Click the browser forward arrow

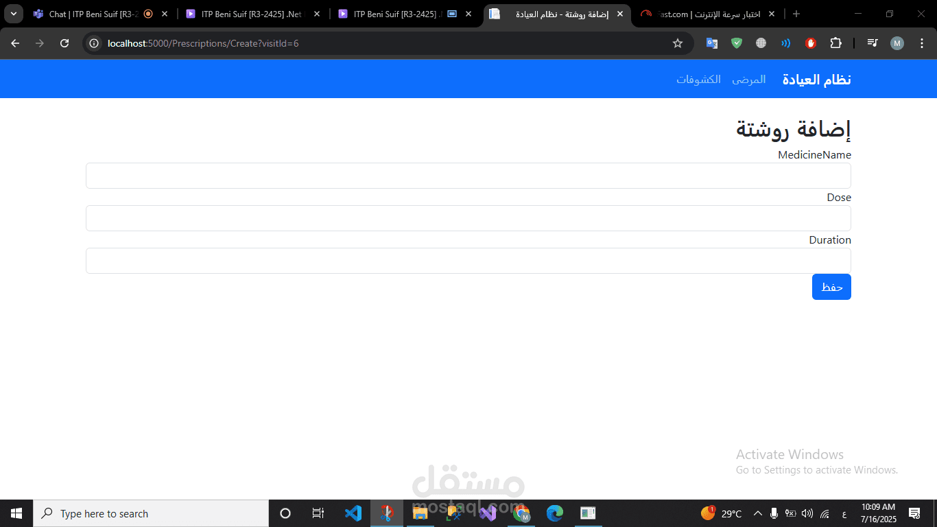pyautogui.click(x=40, y=43)
